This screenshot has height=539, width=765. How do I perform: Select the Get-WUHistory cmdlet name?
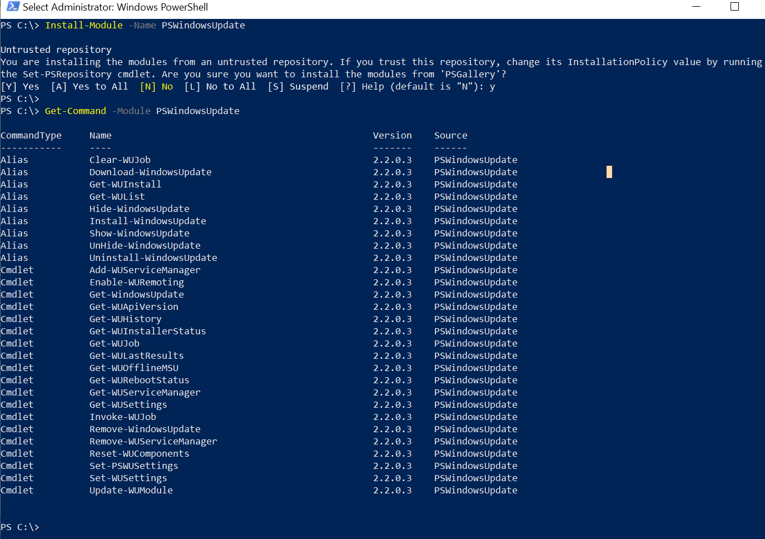click(x=126, y=319)
